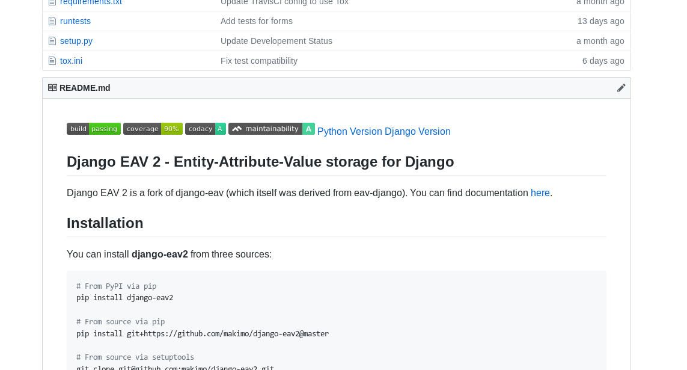
Task: Click the 'Django EAV 2' main heading
Action: [x=260, y=162]
